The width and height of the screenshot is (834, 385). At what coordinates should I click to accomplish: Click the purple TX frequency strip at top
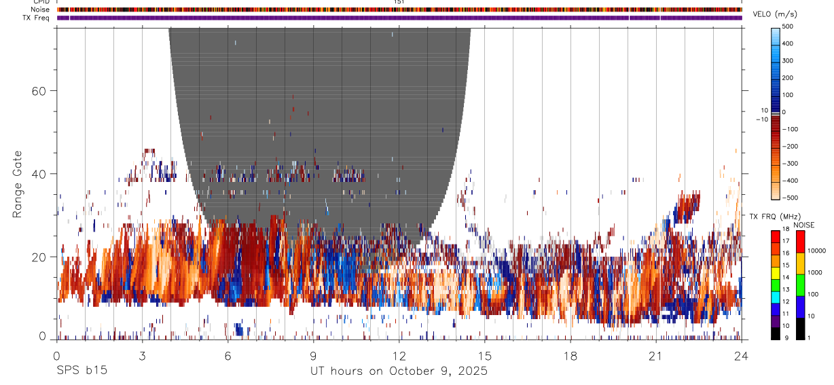tap(399, 18)
